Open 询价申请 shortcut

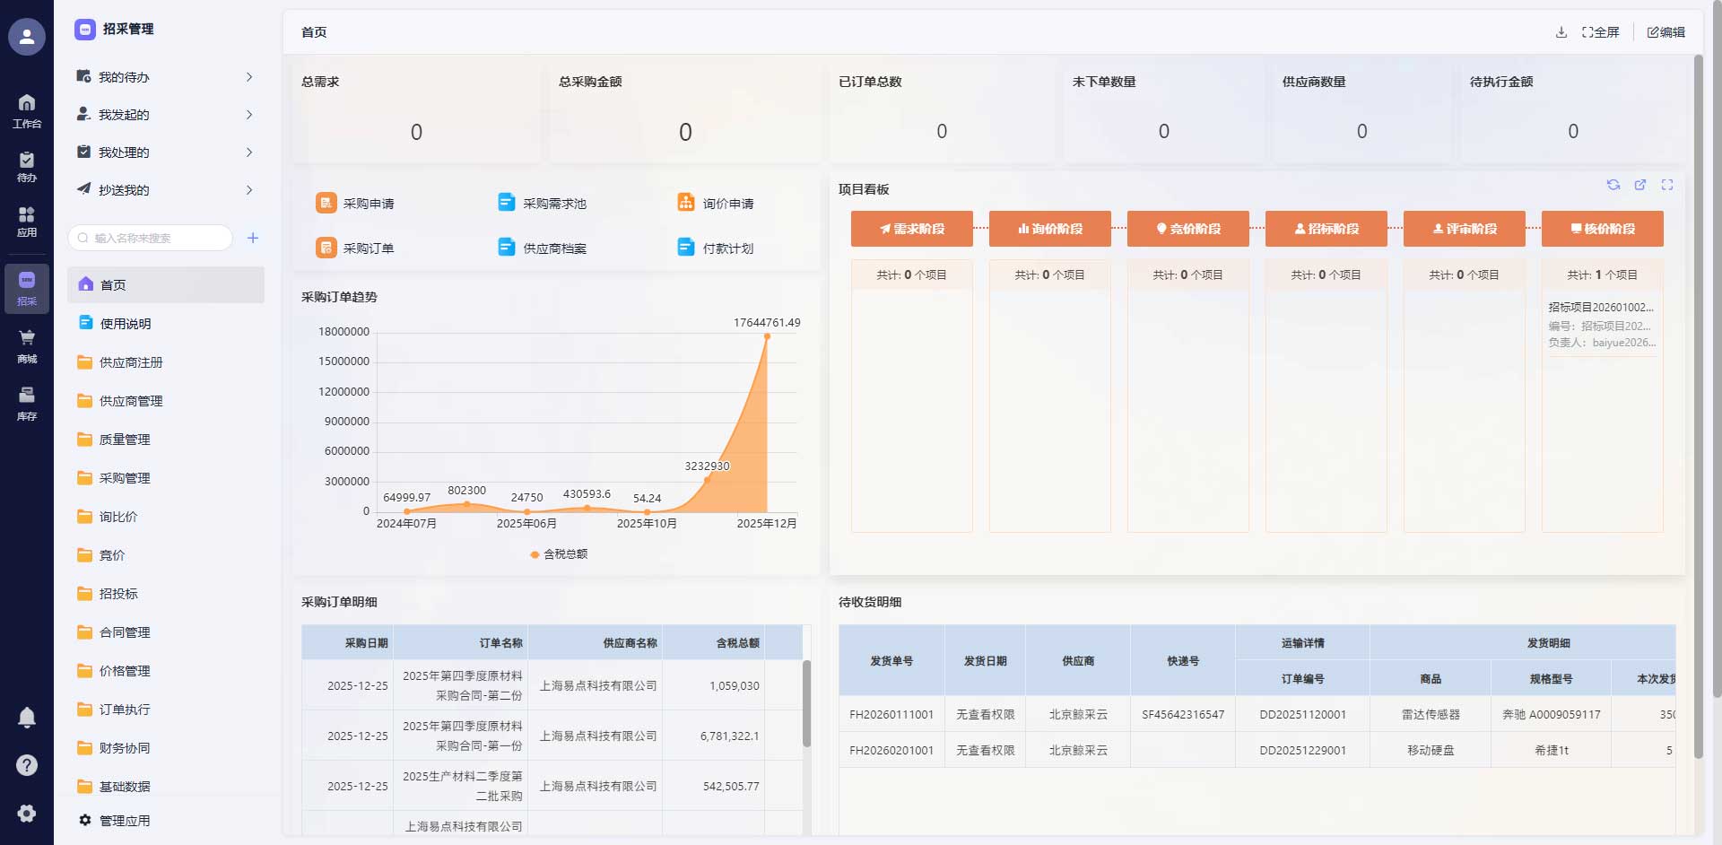point(716,203)
